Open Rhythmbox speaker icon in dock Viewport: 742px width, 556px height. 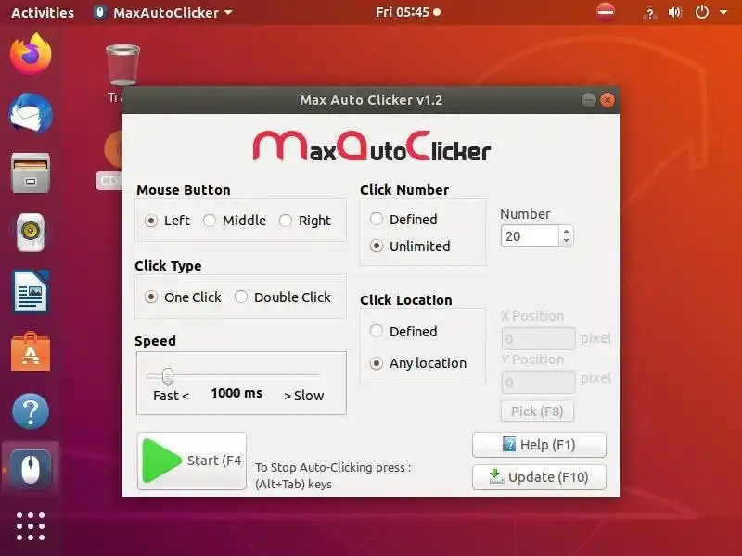click(31, 233)
